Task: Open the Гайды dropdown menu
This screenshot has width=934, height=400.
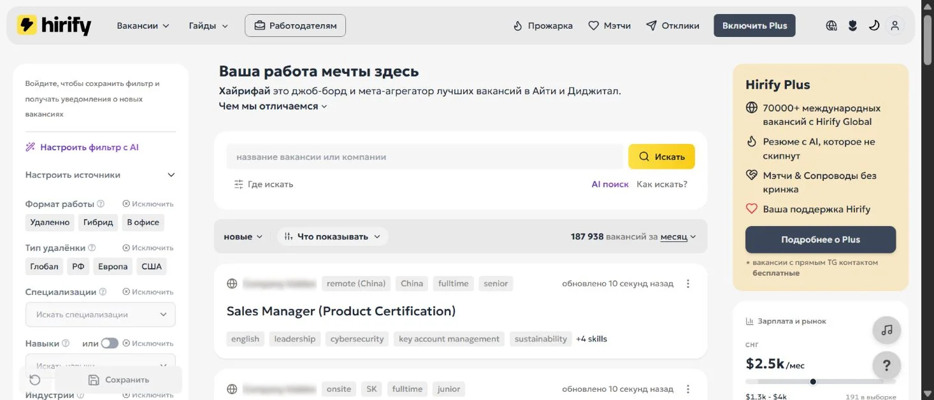Action: [x=208, y=25]
